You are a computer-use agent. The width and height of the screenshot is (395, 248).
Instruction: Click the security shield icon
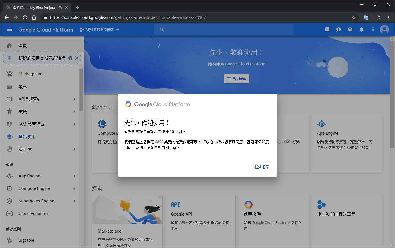[9, 149]
